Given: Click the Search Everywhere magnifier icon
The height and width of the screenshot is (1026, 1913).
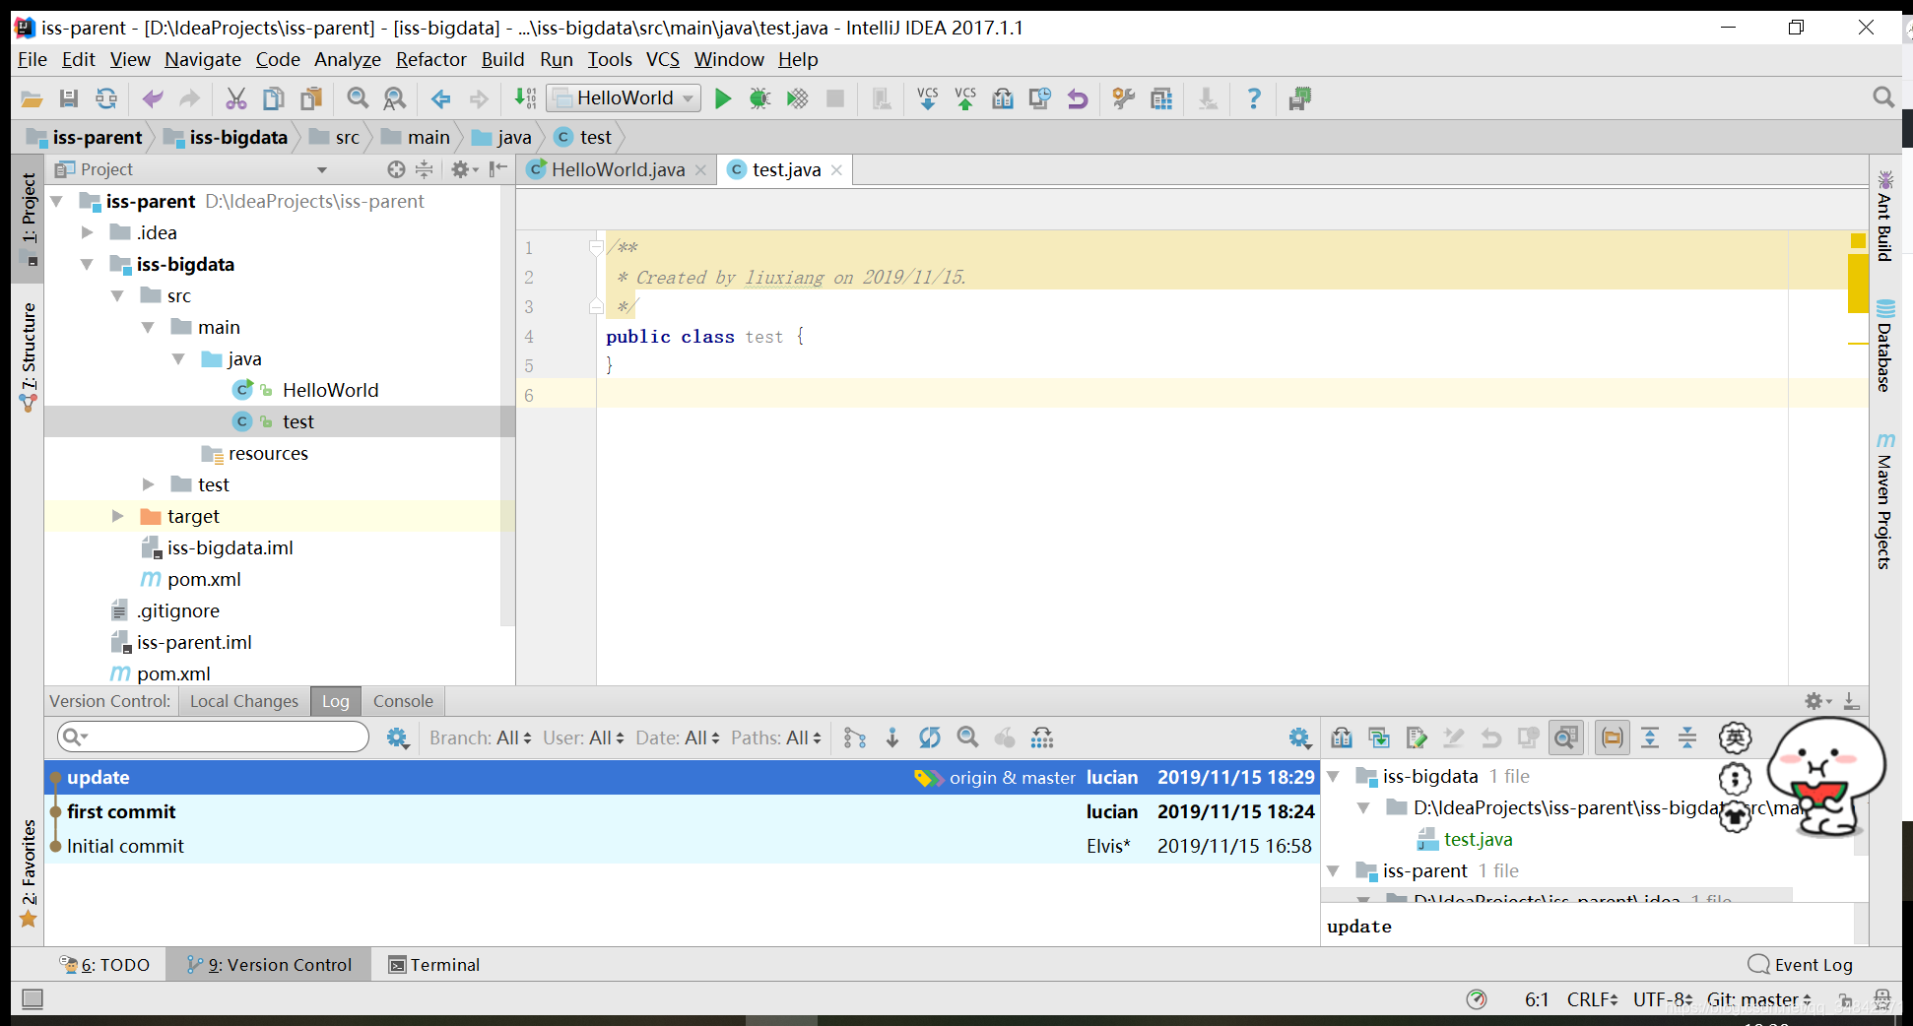Looking at the screenshot, I should click(1883, 97).
